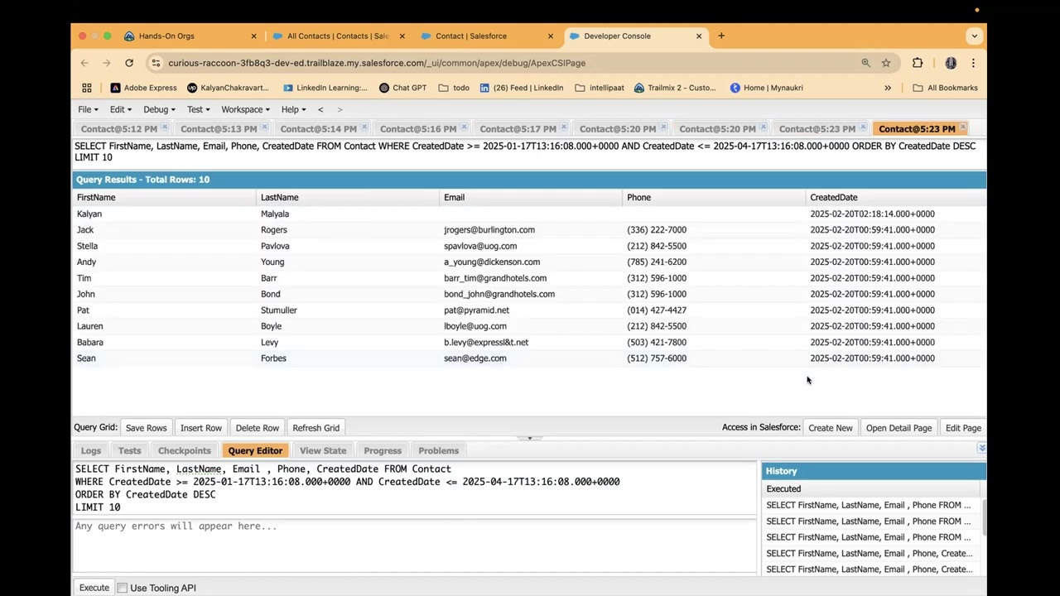Open Adobe Express bookmark

143,88
